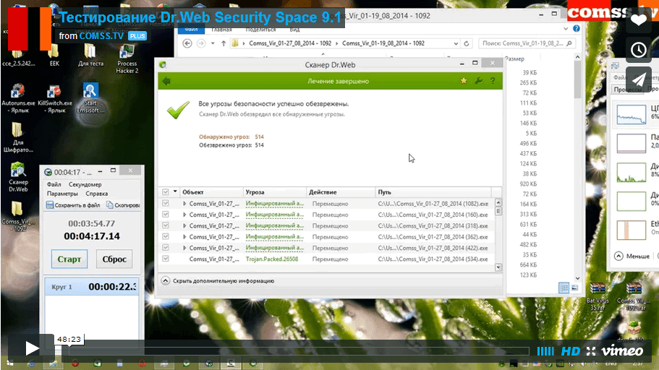Switch Explorer to details view icon
Screen dimensions: 659x370
point(564,288)
